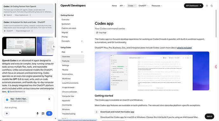Collapse the App section chevron
The image size is (219, 121).
point(82,52)
